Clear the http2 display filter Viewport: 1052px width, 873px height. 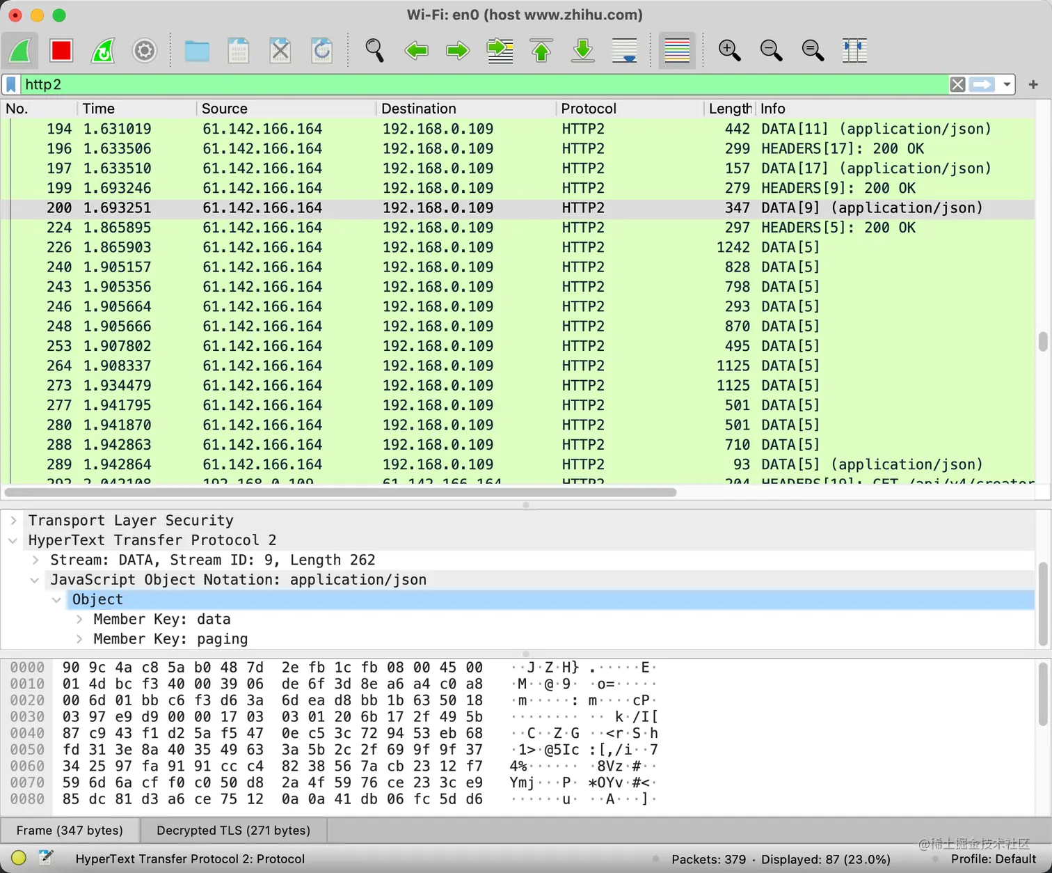pyautogui.click(x=957, y=84)
